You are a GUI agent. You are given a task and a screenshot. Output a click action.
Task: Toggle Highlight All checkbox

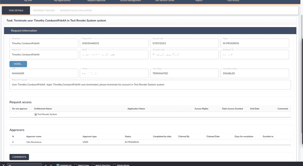coord(58,165)
